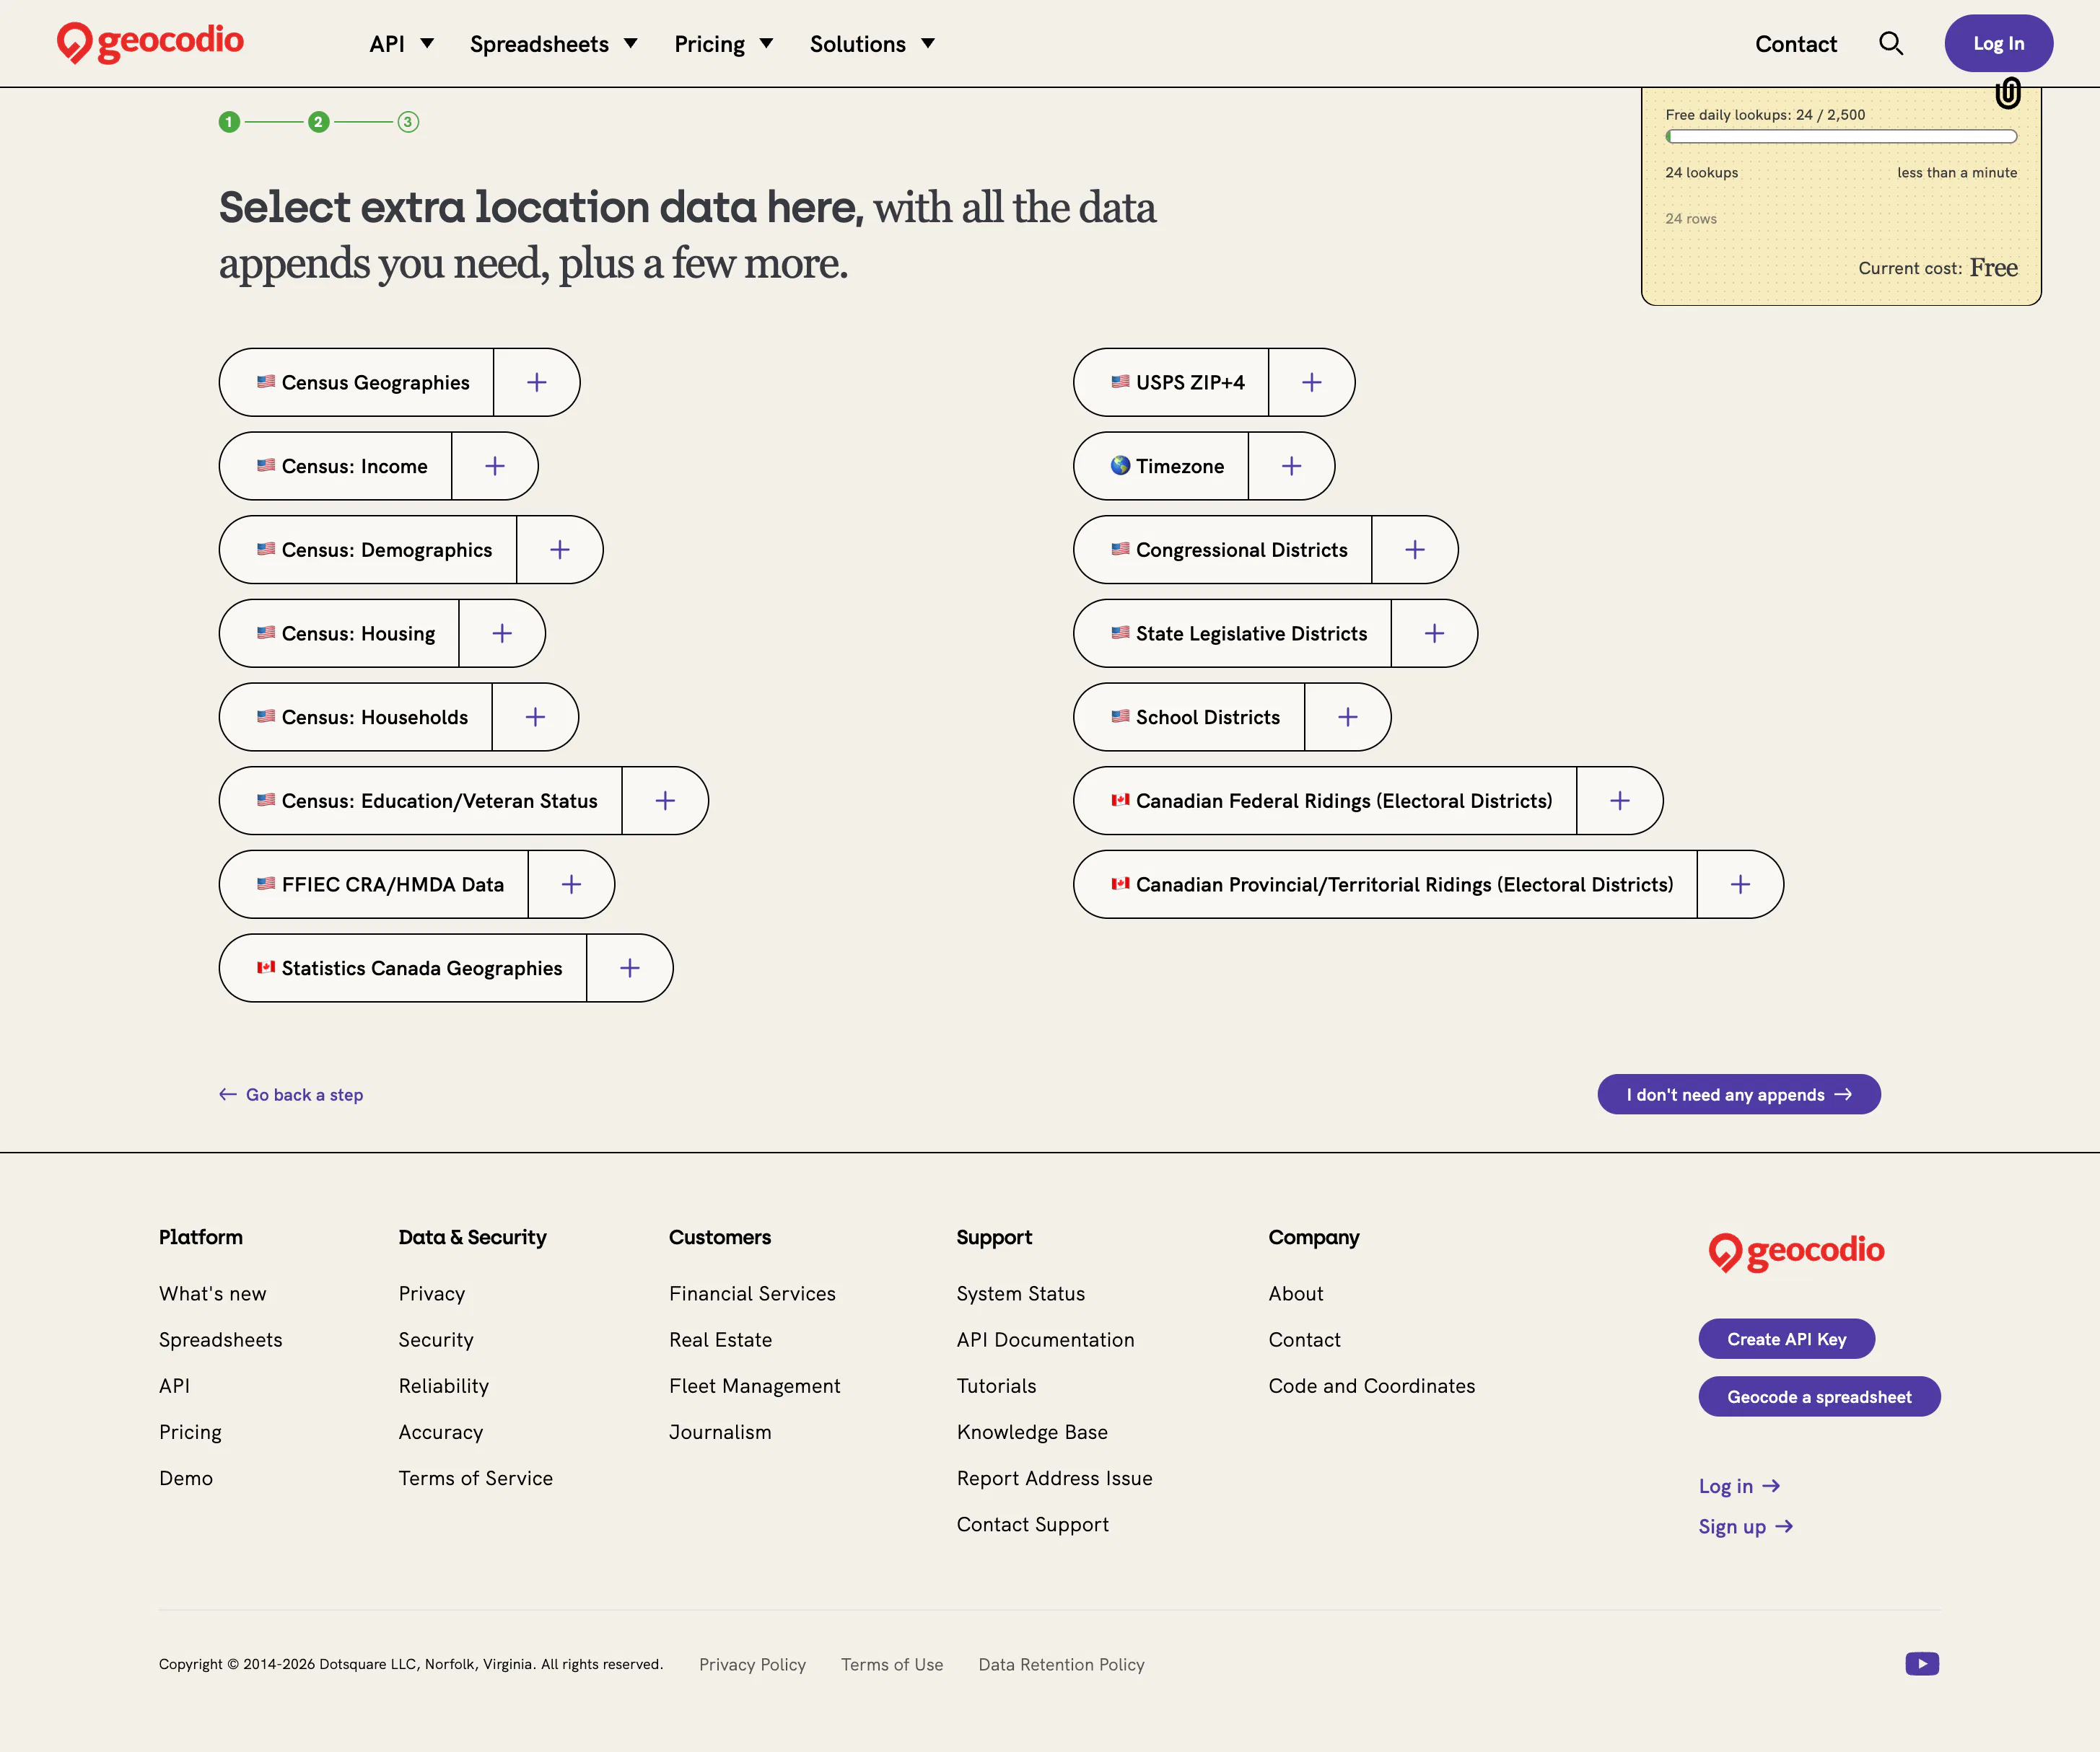
Task: Click I don't need any appends
Action: pyautogui.click(x=1739, y=1094)
